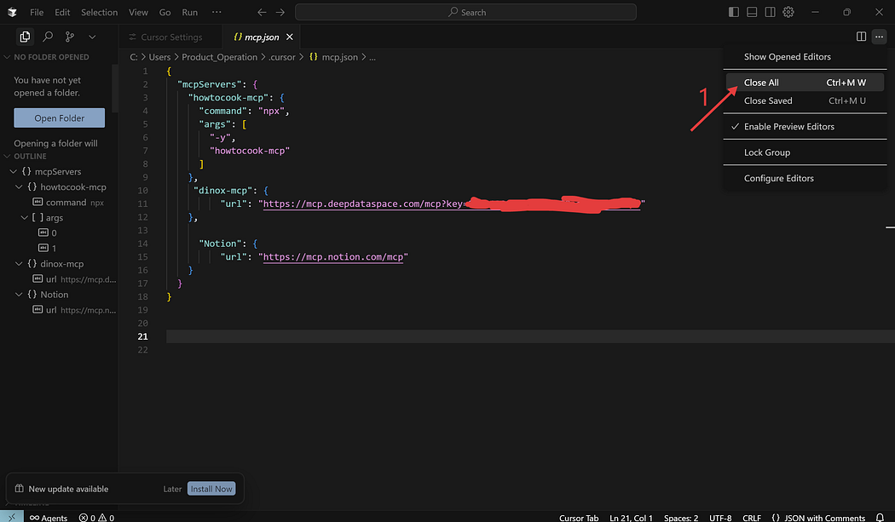This screenshot has width=895, height=522.
Task: Toggle secondary sidebar layout icon
Action: click(770, 12)
